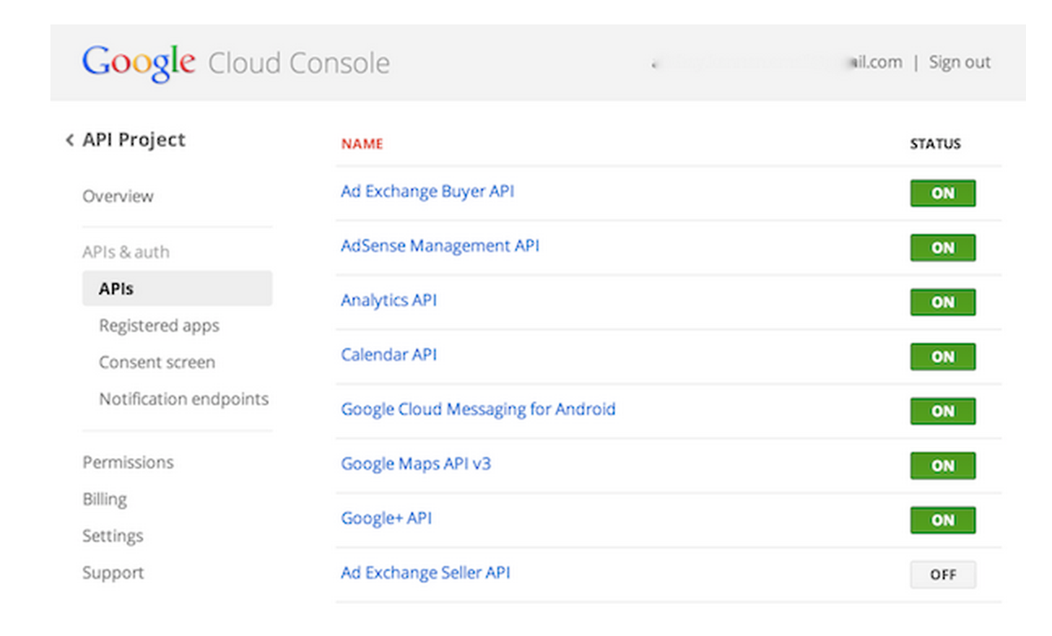Turn off AdSense Management API toggle
The height and width of the screenshot is (636, 1052).
tap(942, 248)
